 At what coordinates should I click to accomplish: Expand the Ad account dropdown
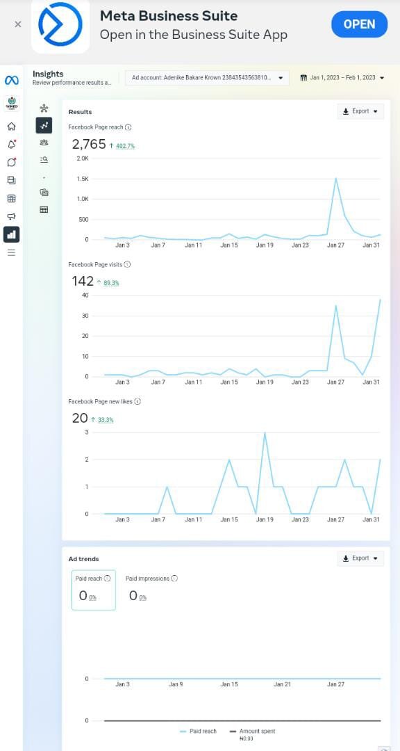coord(207,78)
